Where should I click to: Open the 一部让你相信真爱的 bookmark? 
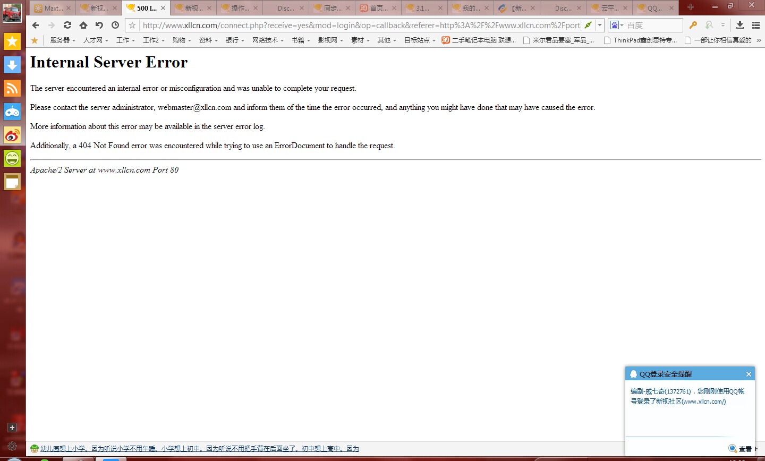(718, 40)
